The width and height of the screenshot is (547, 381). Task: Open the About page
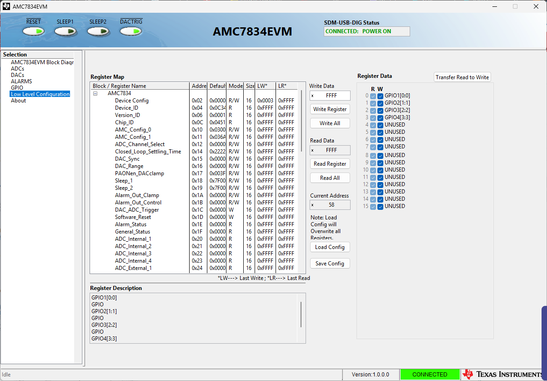click(x=18, y=101)
